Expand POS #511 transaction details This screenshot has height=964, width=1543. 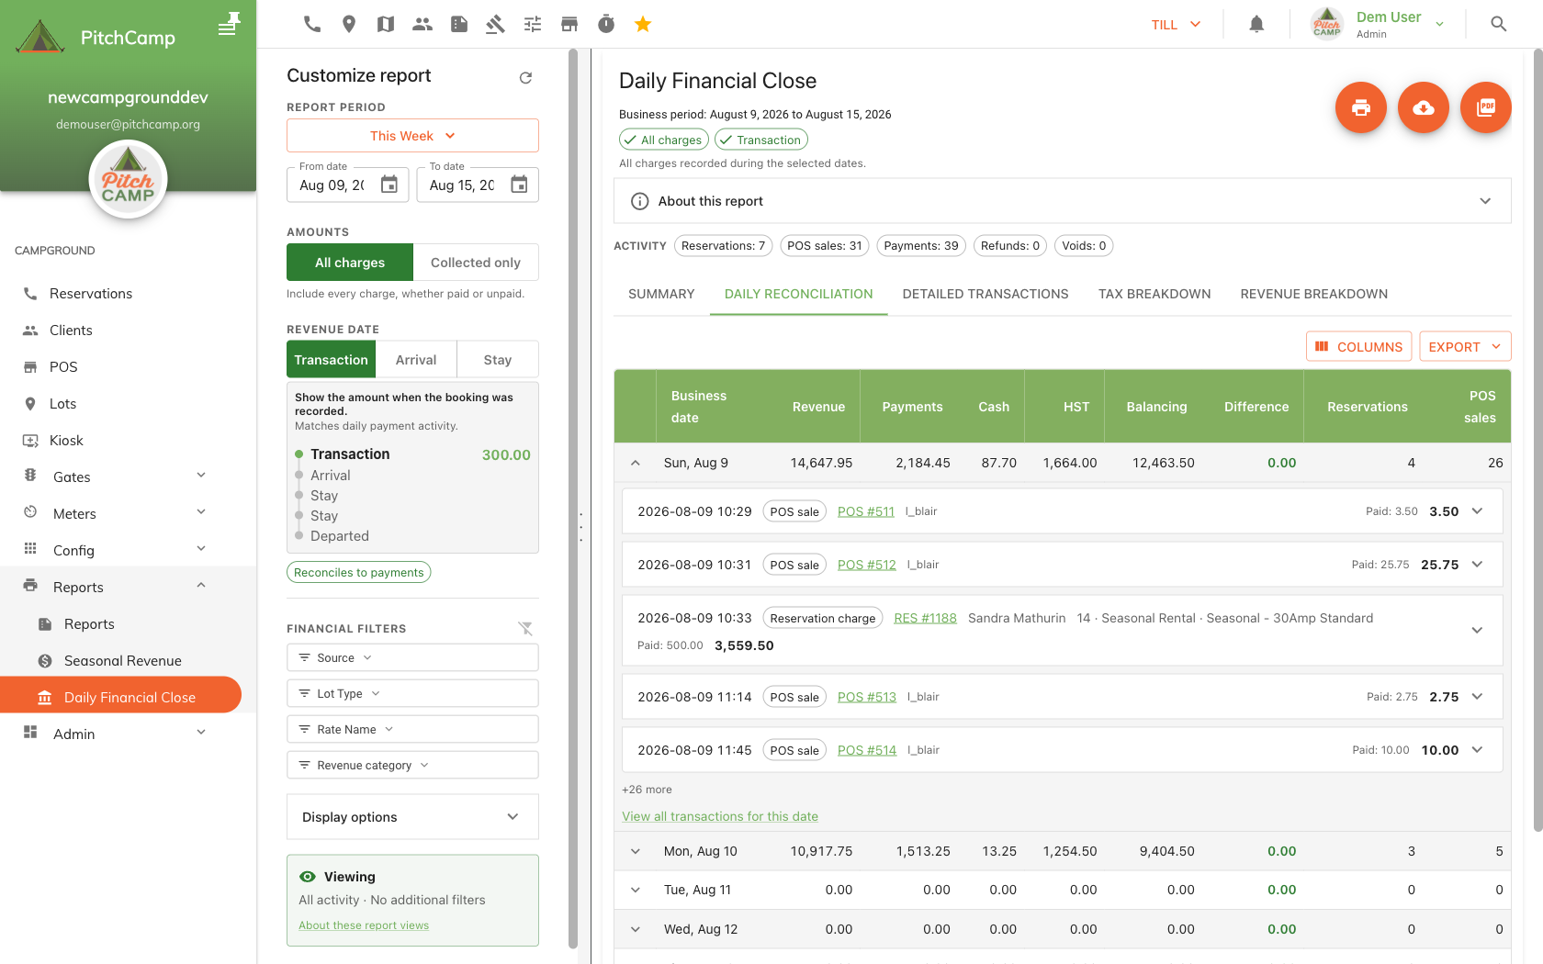1478,511
